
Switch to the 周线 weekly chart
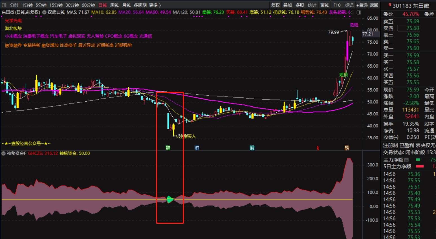[x=114, y=5]
